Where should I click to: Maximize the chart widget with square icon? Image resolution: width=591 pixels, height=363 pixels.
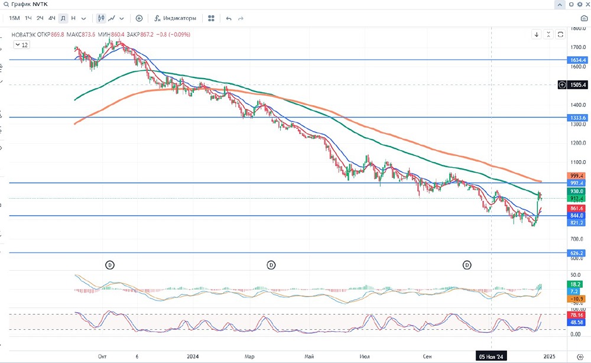click(571, 4)
